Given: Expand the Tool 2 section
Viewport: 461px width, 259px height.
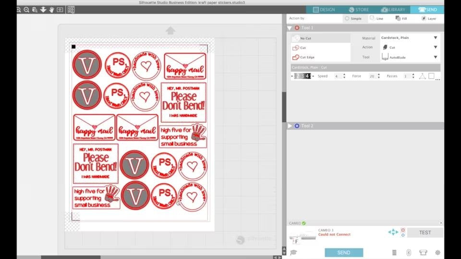Looking at the screenshot, I should 290,126.
